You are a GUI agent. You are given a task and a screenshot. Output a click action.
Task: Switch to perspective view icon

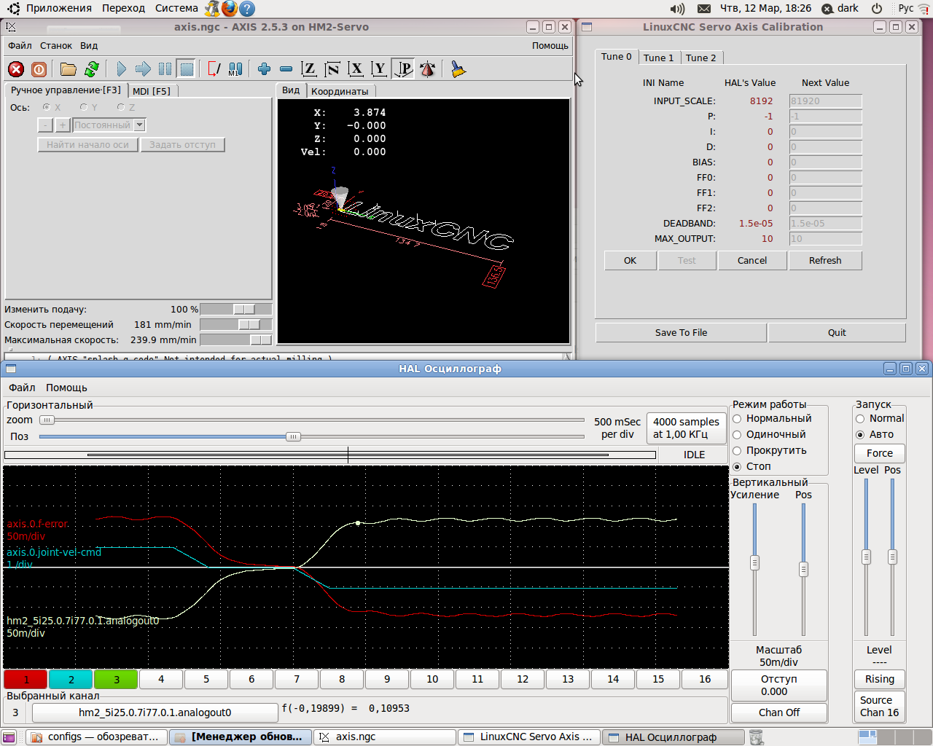(403, 69)
